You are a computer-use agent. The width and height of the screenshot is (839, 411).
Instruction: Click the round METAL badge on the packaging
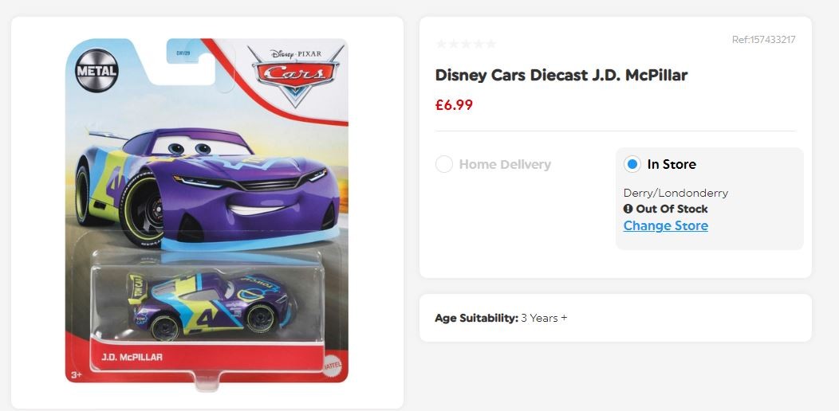pyautogui.click(x=97, y=71)
